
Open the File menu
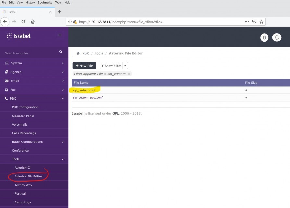point(4,2)
